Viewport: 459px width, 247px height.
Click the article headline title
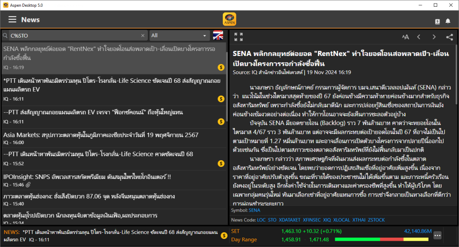click(x=341, y=59)
